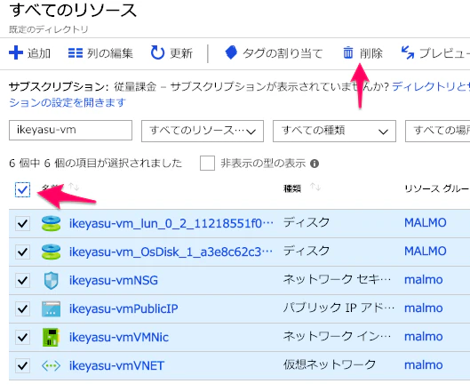The width and height of the screenshot is (470, 392).
Task: Click the タグの割り当て toolbar label
Action: tap(283, 53)
